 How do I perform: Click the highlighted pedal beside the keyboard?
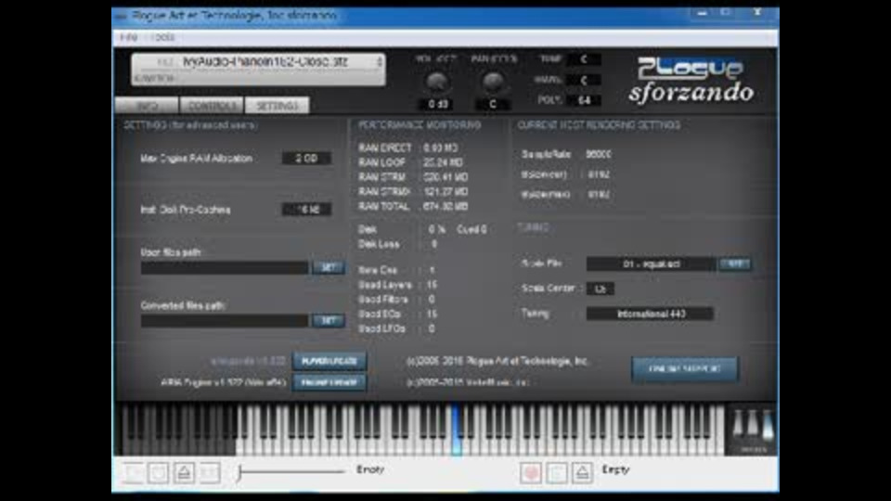tap(768, 426)
